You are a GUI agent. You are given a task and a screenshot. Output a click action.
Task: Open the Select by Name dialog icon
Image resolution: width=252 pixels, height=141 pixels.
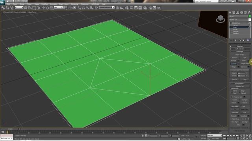coord(30,8)
